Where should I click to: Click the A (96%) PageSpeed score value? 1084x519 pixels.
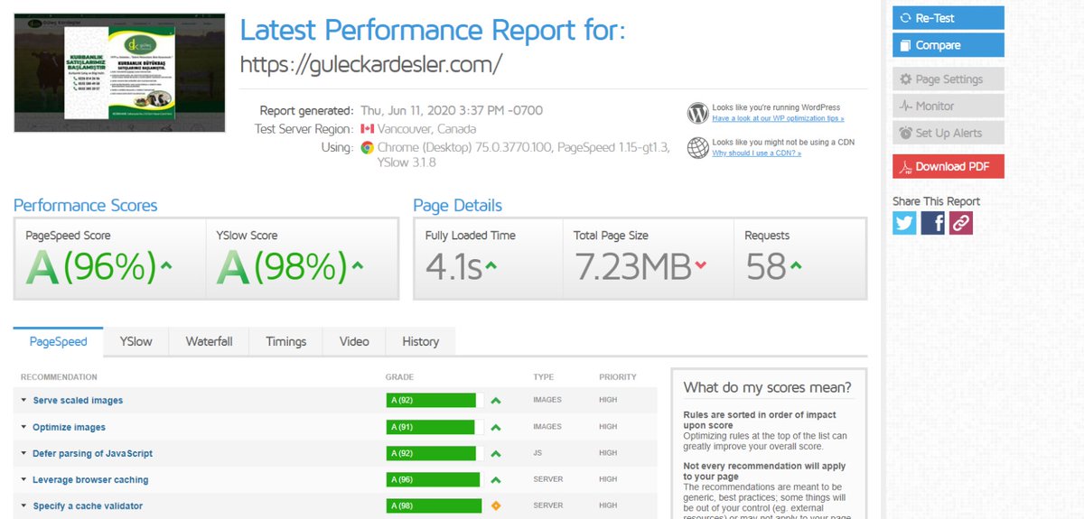click(x=90, y=267)
